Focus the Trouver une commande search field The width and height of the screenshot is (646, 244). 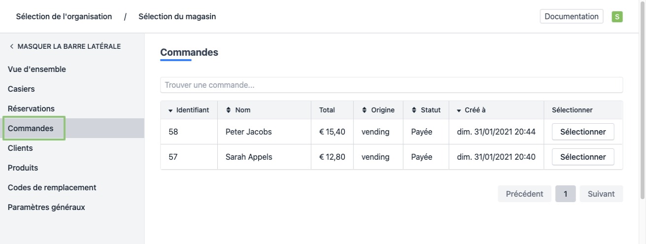coord(391,85)
